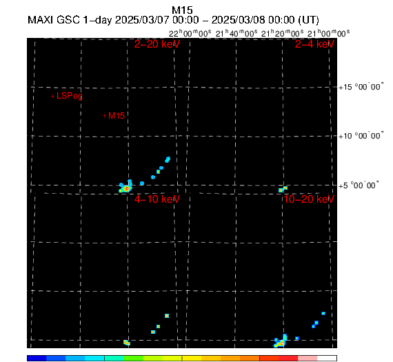Select the 4-10 keV panel label
This screenshot has width=393, height=362.
157,199
